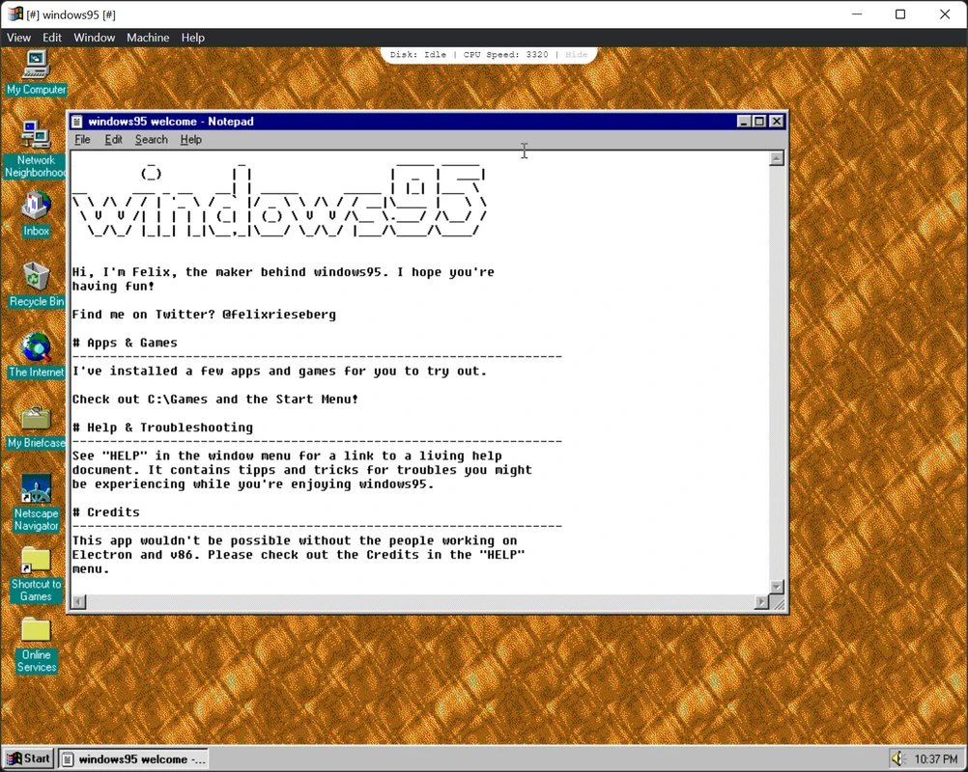Click the horizontal scroll right arrow in Notepad
Image resolution: width=968 pixels, height=772 pixels.
tap(761, 602)
